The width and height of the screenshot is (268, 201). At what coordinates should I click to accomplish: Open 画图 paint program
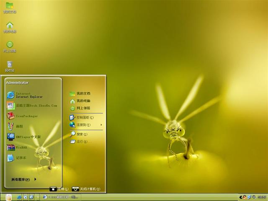(x=15, y=126)
